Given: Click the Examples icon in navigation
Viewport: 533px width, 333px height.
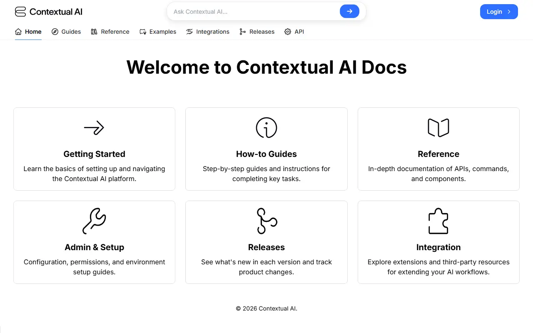Looking at the screenshot, I should [143, 32].
